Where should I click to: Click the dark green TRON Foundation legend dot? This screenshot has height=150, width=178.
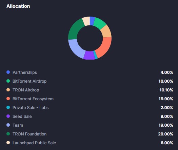[x=8, y=134]
